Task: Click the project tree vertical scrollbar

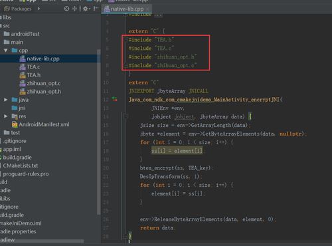Action: [99, 132]
